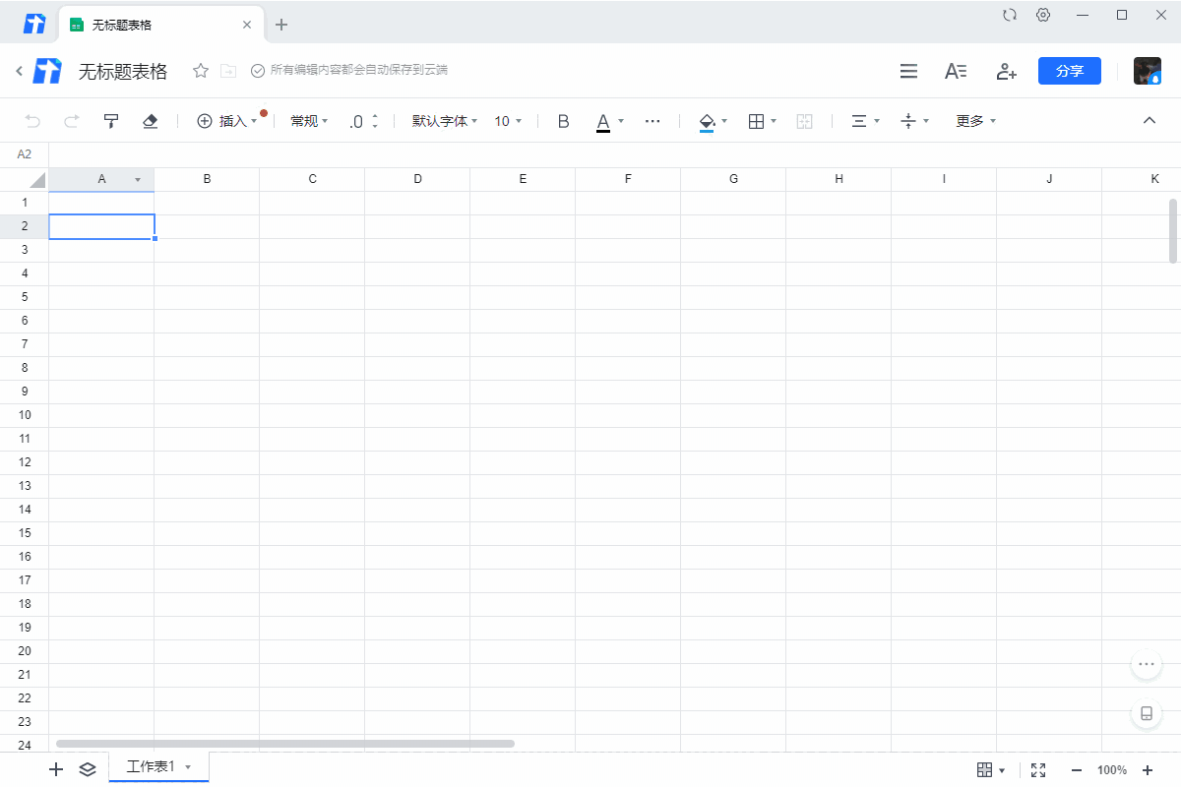Open the sheet list layers icon
1181x787 pixels.
[x=88, y=769]
